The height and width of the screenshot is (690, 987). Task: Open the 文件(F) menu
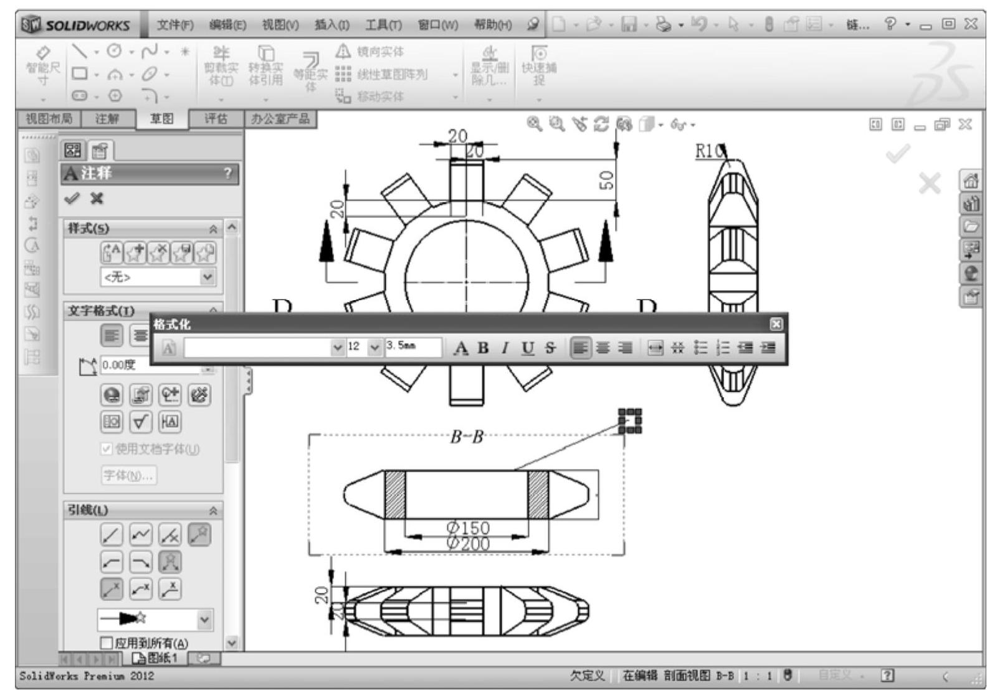click(x=174, y=25)
